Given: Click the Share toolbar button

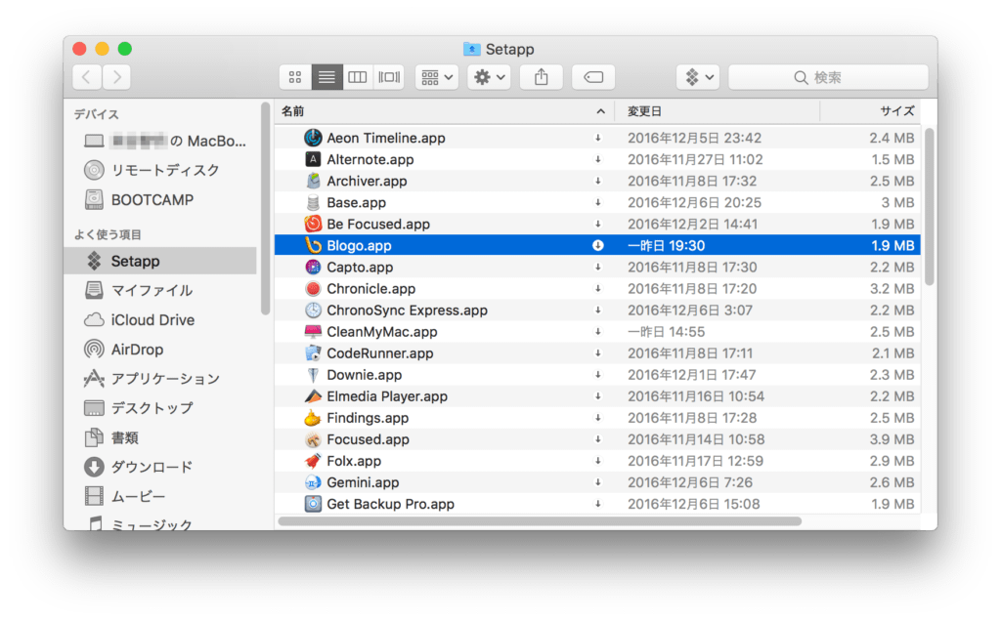Looking at the screenshot, I should (x=542, y=77).
